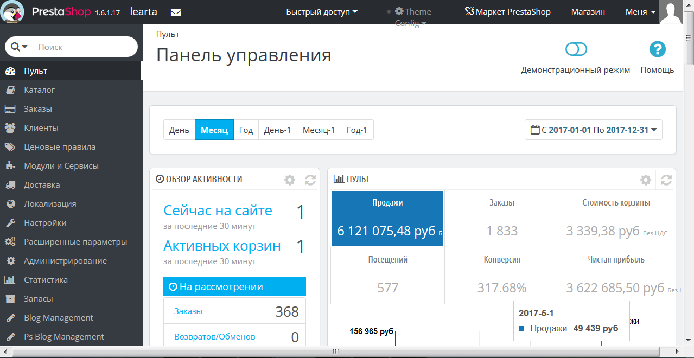Click the Администрирование gear icon
This screenshot has width=694, height=358.
tap(10, 261)
